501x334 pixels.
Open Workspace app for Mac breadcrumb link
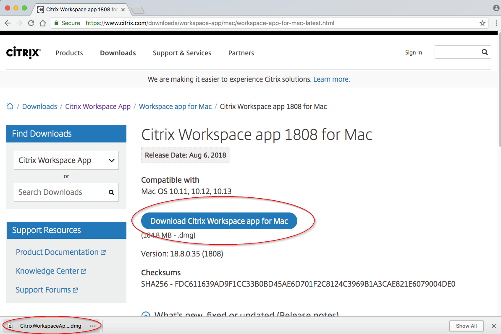(175, 106)
